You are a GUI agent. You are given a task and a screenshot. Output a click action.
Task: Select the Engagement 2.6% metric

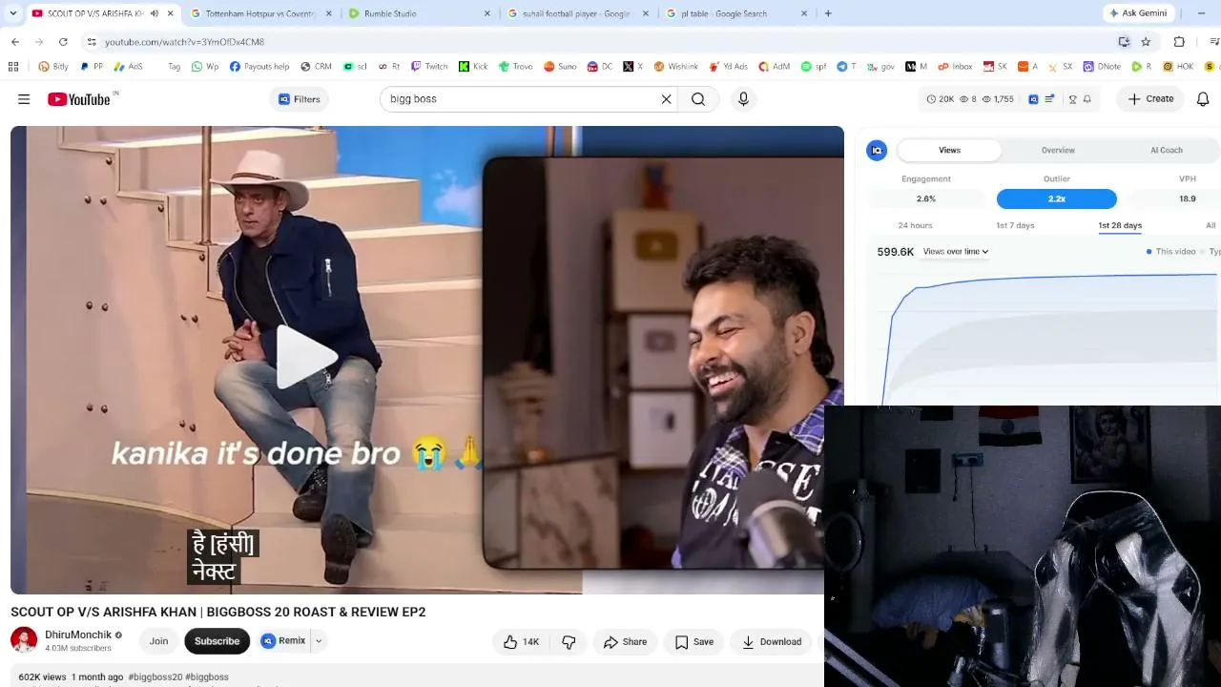(926, 198)
